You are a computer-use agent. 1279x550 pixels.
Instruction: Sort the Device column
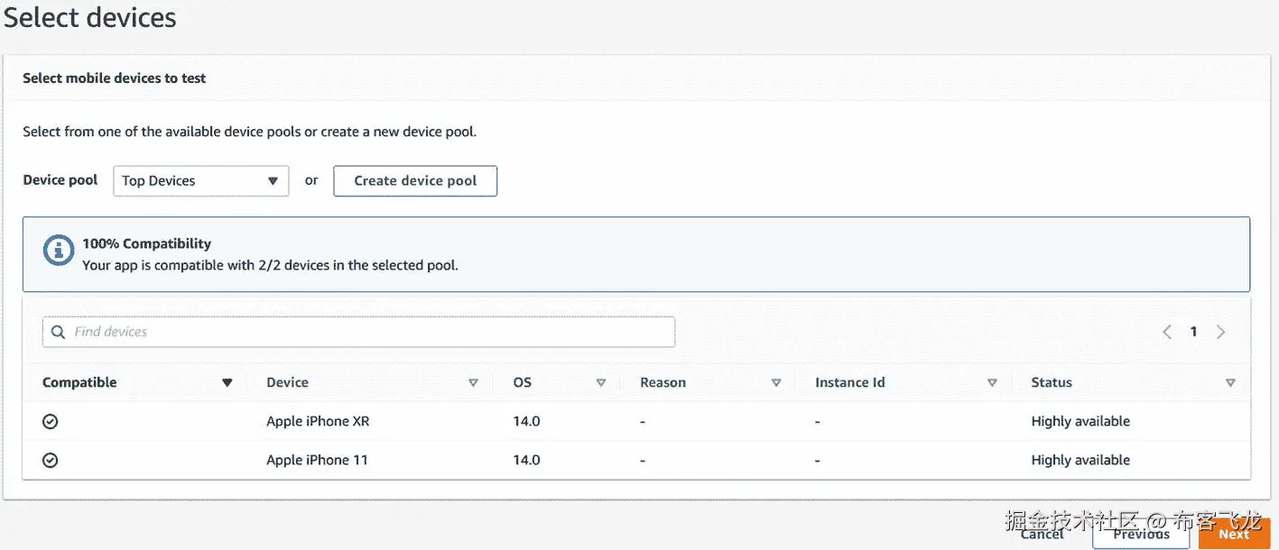pyautogui.click(x=473, y=383)
